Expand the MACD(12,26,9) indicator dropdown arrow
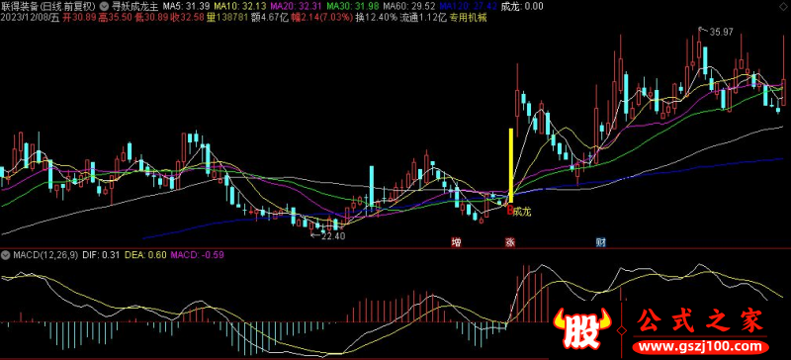This screenshot has height=360, width=791. (6, 255)
